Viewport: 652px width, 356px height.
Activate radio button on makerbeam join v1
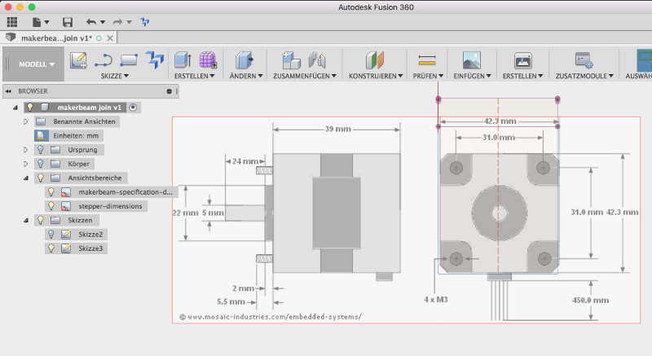(x=133, y=107)
